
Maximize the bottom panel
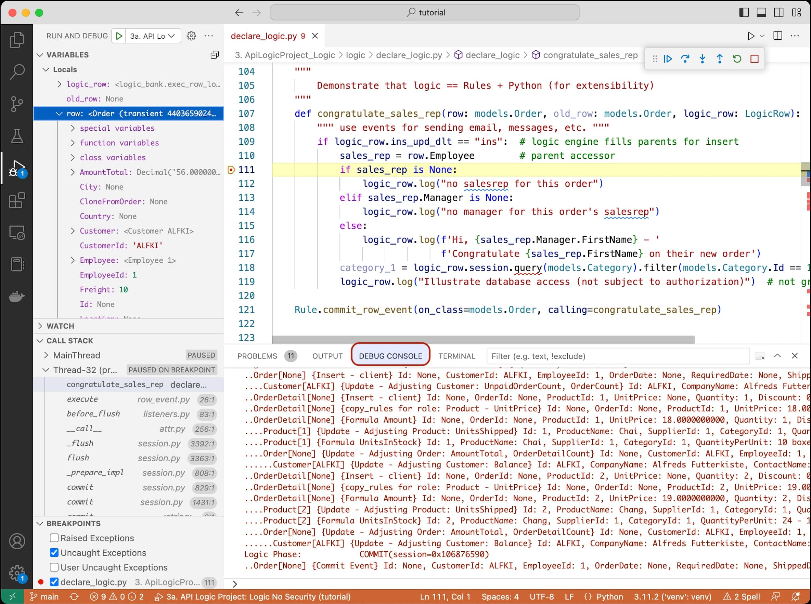pyautogui.click(x=777, y=356)
